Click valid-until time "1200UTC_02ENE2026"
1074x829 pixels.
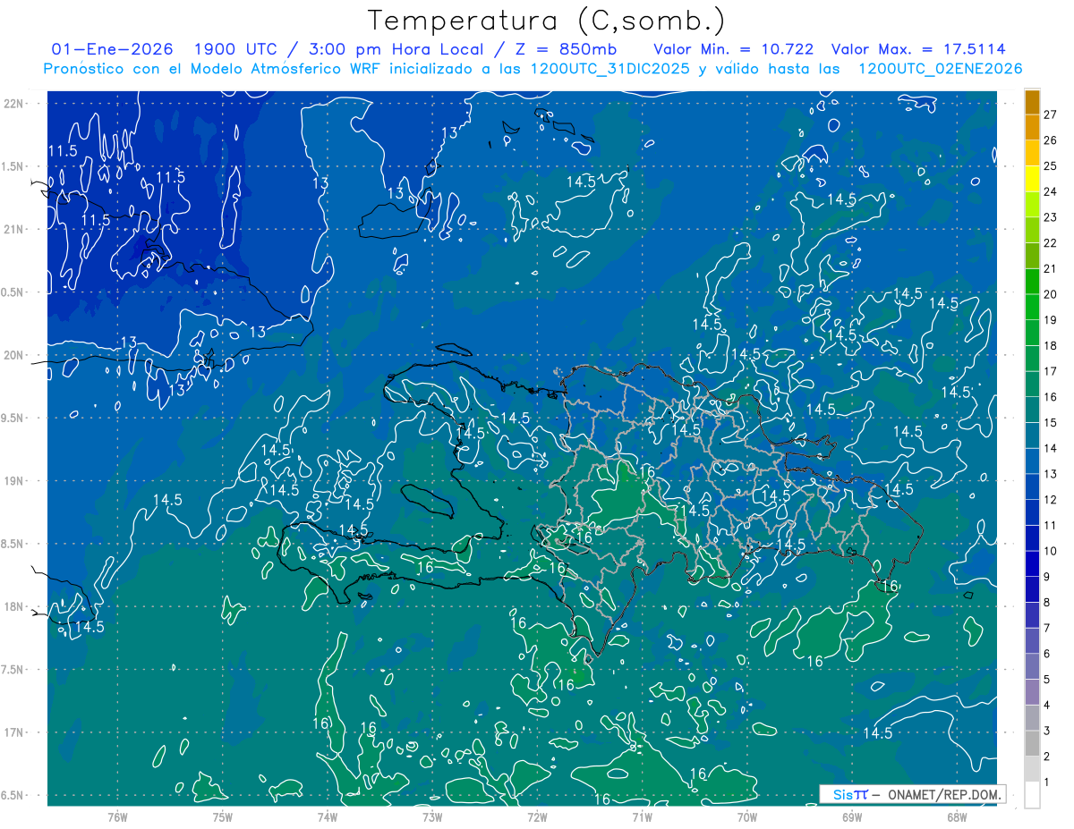coord(941,69)
